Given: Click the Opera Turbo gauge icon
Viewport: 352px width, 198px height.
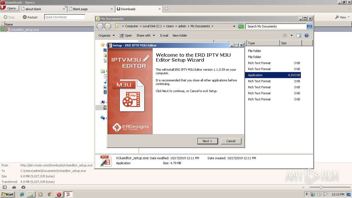Looking at the screenshot, I should click(x=23, y=187).
